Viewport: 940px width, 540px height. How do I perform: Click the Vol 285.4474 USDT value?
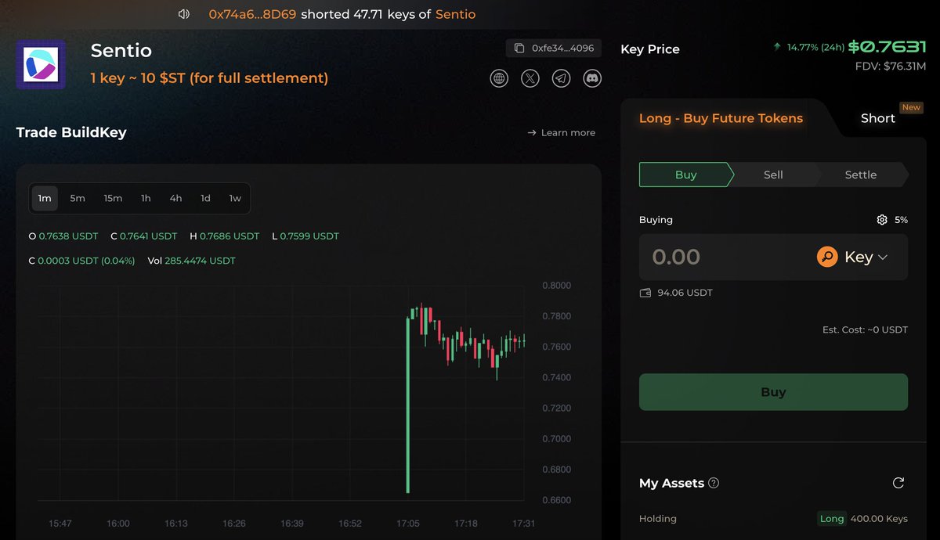(x=191, y=260)
